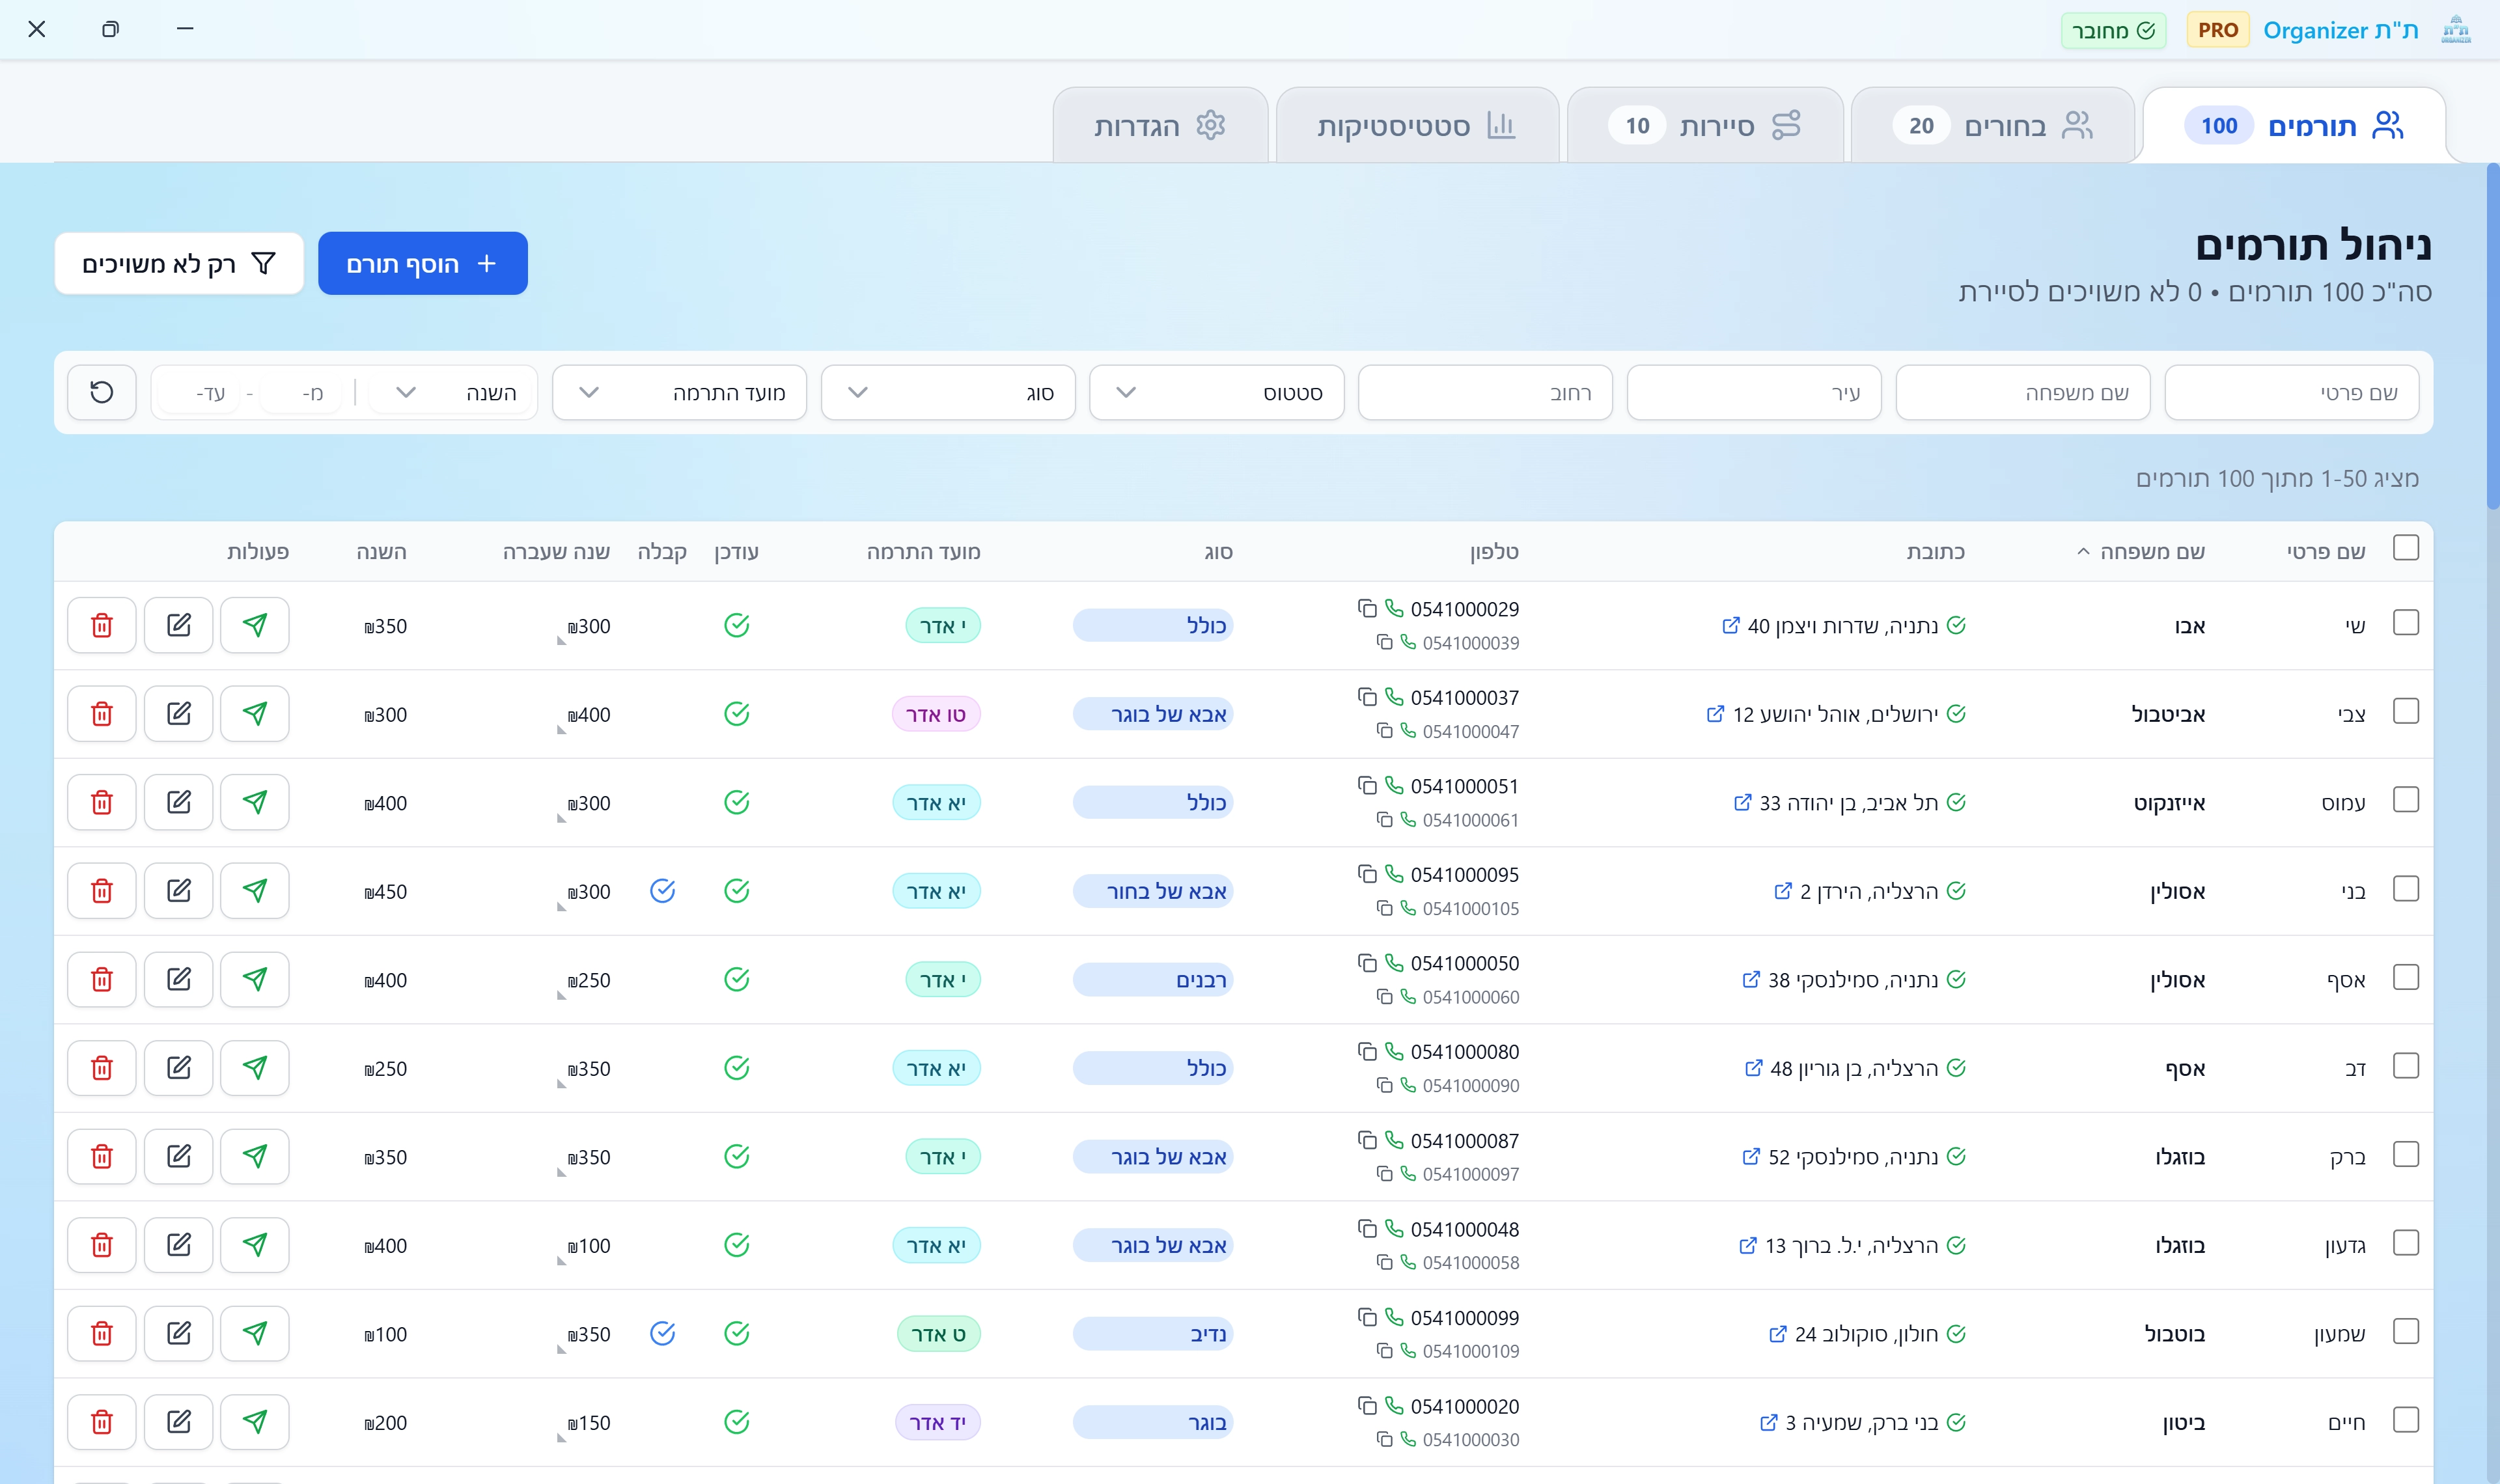Viewport: 2500px width, 1484px height.
Task: Expand the מועד התרמה filter dropdown
Action: [679, 393]
